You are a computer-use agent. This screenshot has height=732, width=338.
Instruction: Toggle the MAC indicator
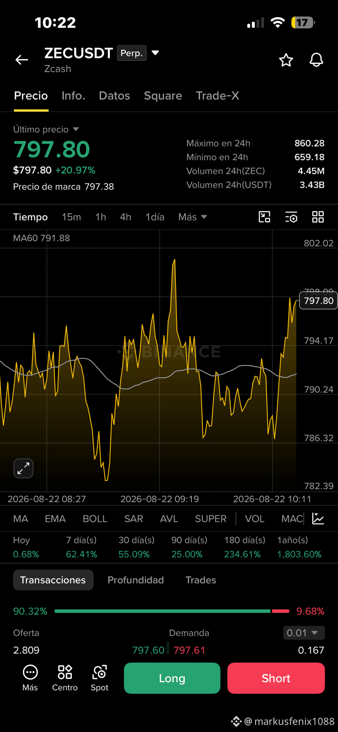292,519
